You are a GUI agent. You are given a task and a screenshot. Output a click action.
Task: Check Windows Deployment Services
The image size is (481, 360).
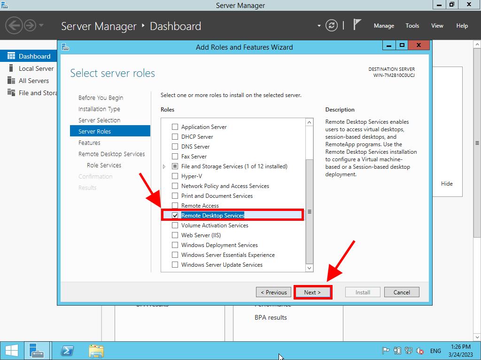coord(175,245)
